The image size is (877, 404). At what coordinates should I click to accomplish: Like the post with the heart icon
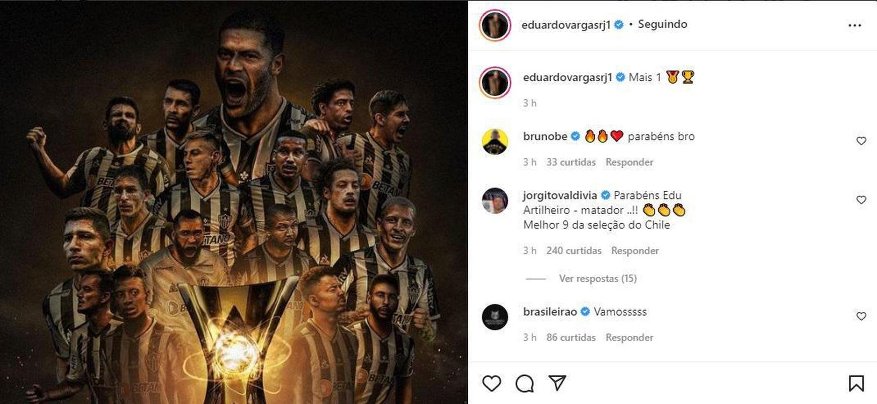(492, 384)
